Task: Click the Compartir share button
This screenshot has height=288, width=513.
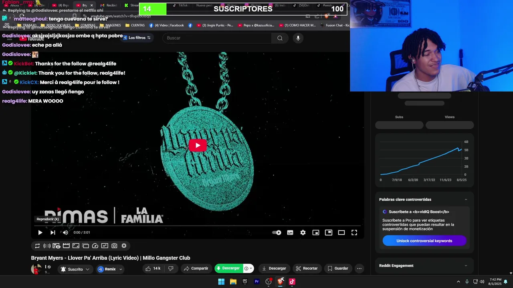Action: click(x=196, y=268)
